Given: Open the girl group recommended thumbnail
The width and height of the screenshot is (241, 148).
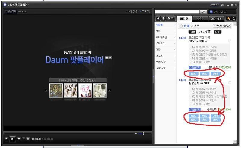Looking at the screenshot, I should pos(70,91).
